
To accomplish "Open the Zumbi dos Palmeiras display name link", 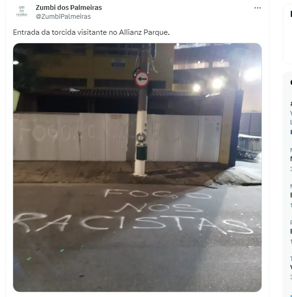I will (x=69, y=8).
